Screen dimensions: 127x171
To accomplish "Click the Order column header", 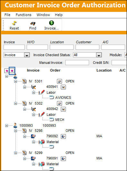I will [55, 70].
